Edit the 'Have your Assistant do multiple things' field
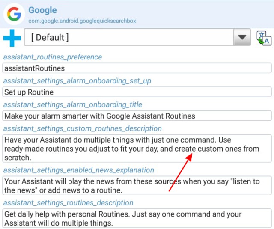This screenshot has width=274, height=229. pyautogui.click(x=137, y=149)
